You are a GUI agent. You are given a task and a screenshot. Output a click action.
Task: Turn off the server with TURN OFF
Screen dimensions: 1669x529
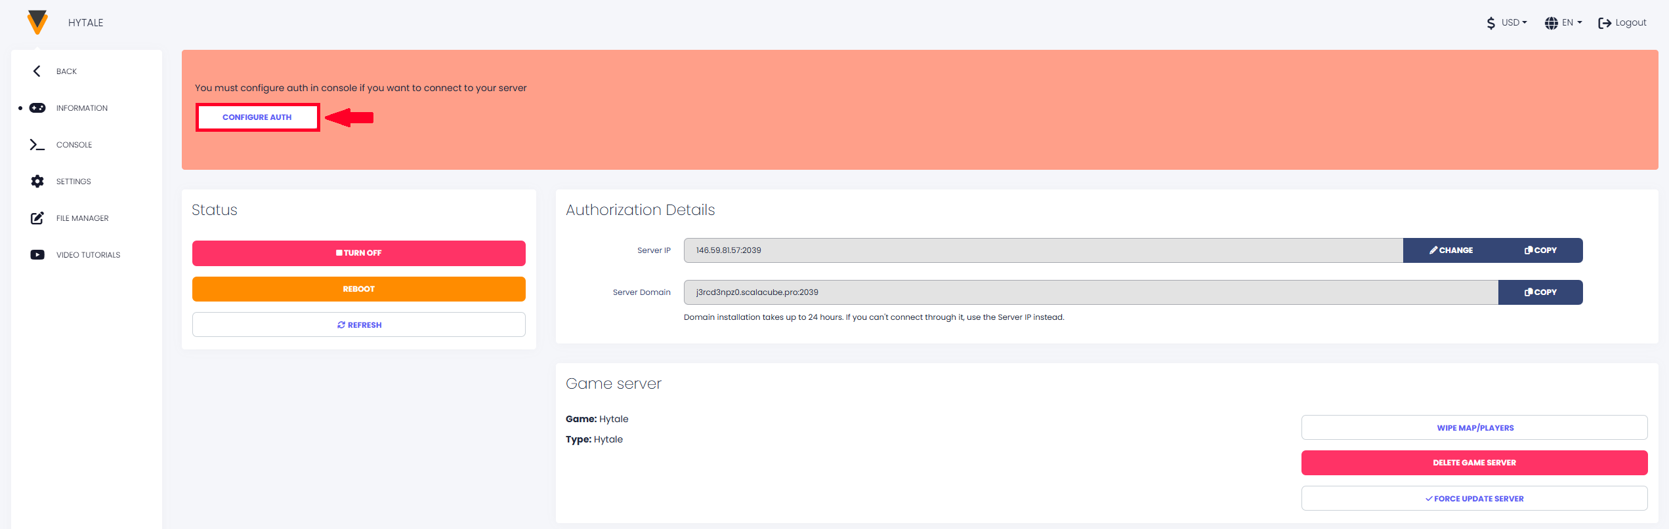359,253
